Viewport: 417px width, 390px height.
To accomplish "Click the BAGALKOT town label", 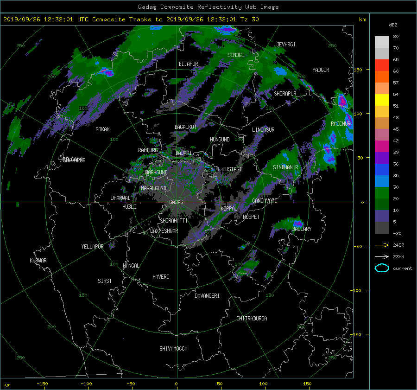I will coord(185,127).
